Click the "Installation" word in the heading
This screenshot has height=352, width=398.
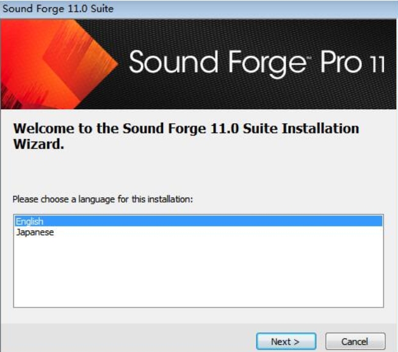[320, 128]
